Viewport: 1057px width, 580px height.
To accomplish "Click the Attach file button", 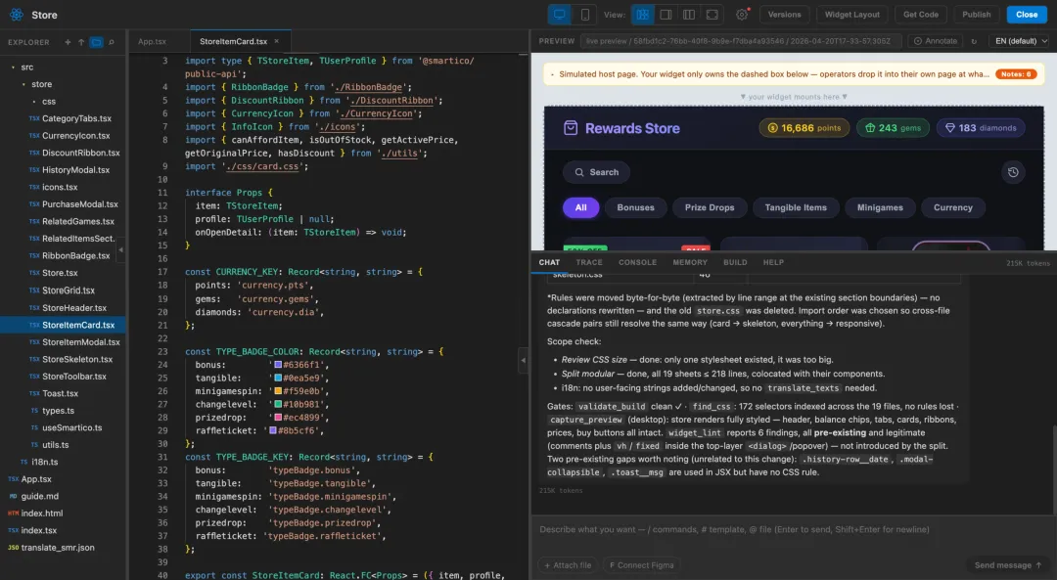I will click(x=568, y=565).
